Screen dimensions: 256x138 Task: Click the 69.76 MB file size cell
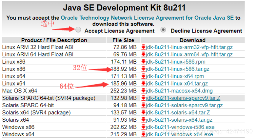click(x=125, y=54)
